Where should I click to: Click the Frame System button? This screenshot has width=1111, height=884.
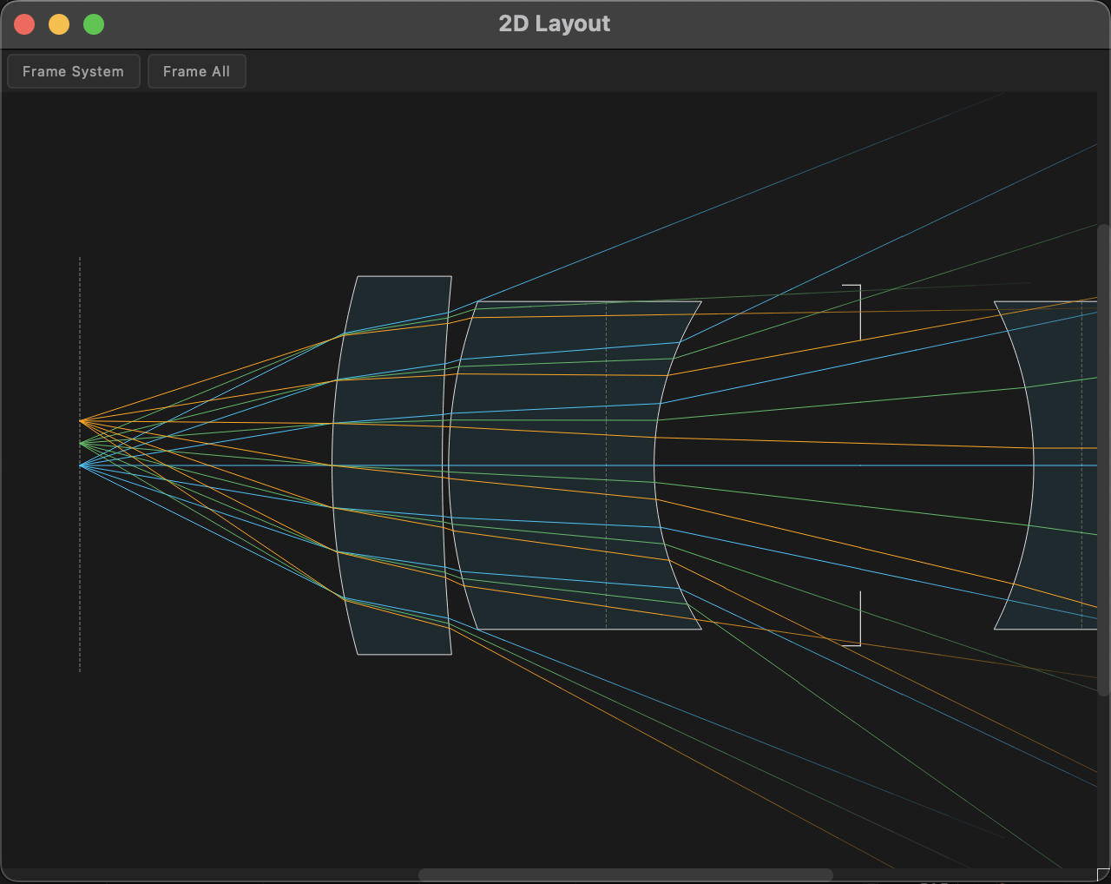(73, 70)
